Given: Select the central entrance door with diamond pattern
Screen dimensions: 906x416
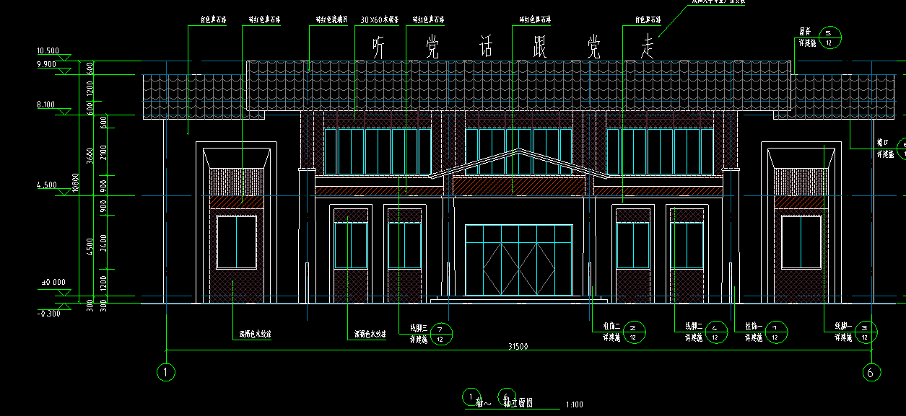Looking at the screenshot, I should (518, 260).
